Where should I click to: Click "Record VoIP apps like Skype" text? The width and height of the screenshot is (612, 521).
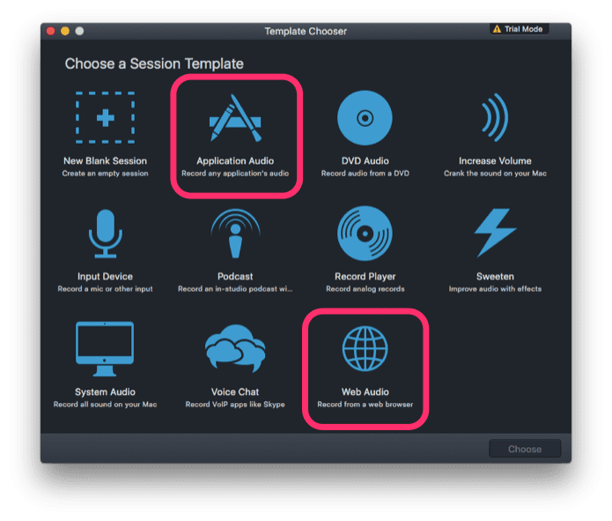[235, 405]
